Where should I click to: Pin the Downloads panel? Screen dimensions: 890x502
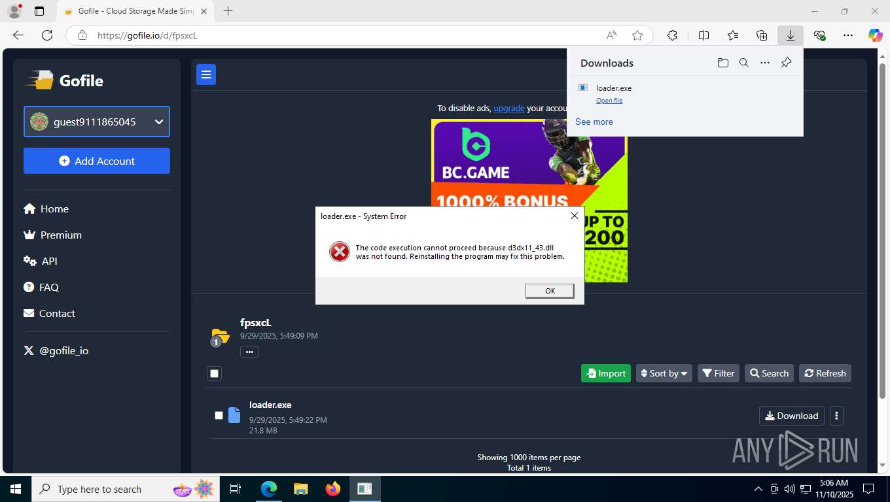(786, 63)
